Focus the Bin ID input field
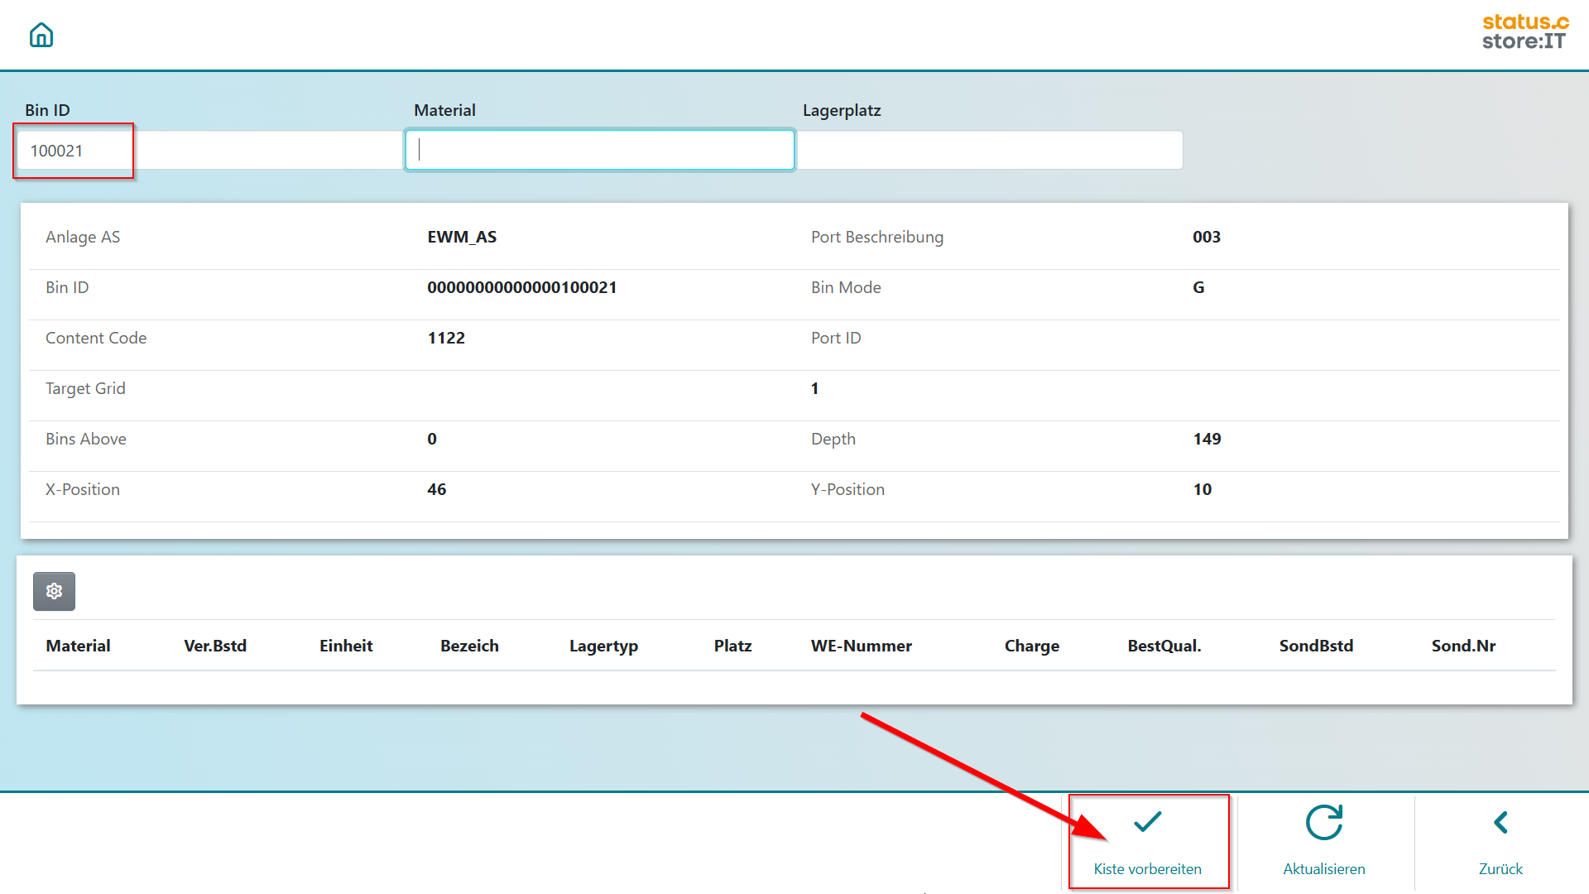 207,151
